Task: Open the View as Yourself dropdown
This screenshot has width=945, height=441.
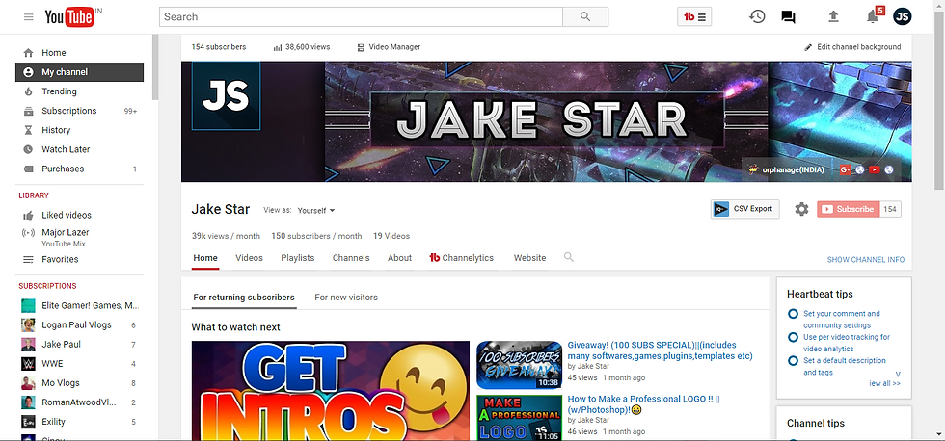Action: point(316,211)
